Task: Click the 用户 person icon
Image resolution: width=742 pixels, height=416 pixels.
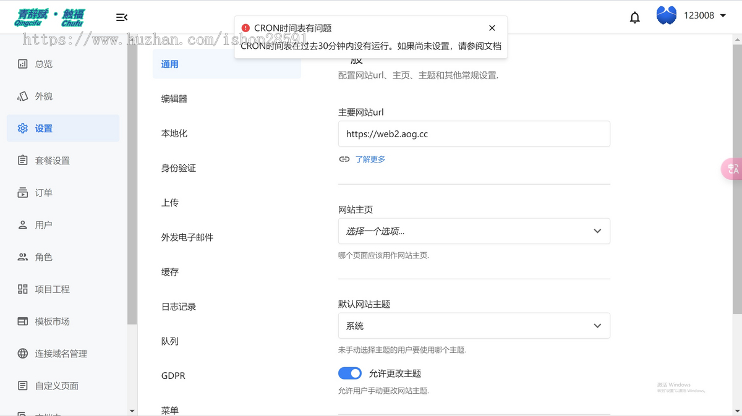Action: 23,224
